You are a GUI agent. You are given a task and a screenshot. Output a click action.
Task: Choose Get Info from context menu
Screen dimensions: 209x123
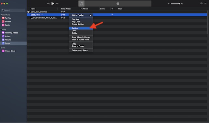click(81, 28)
